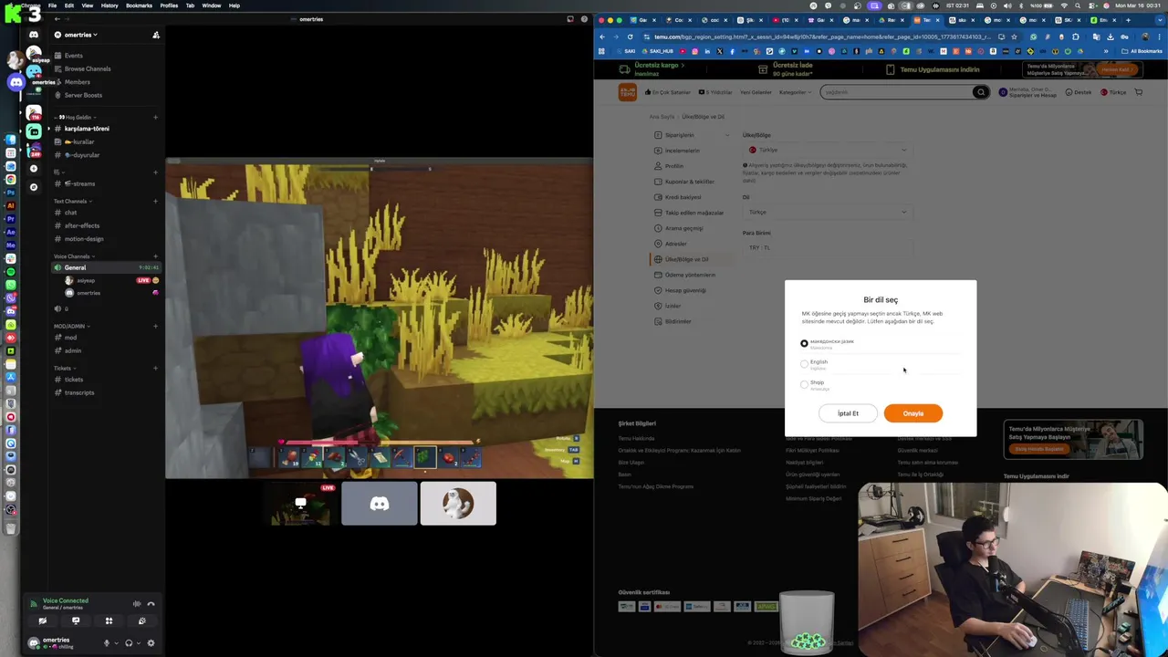Open the Türkçe language selector in header

click(1113, 92)
